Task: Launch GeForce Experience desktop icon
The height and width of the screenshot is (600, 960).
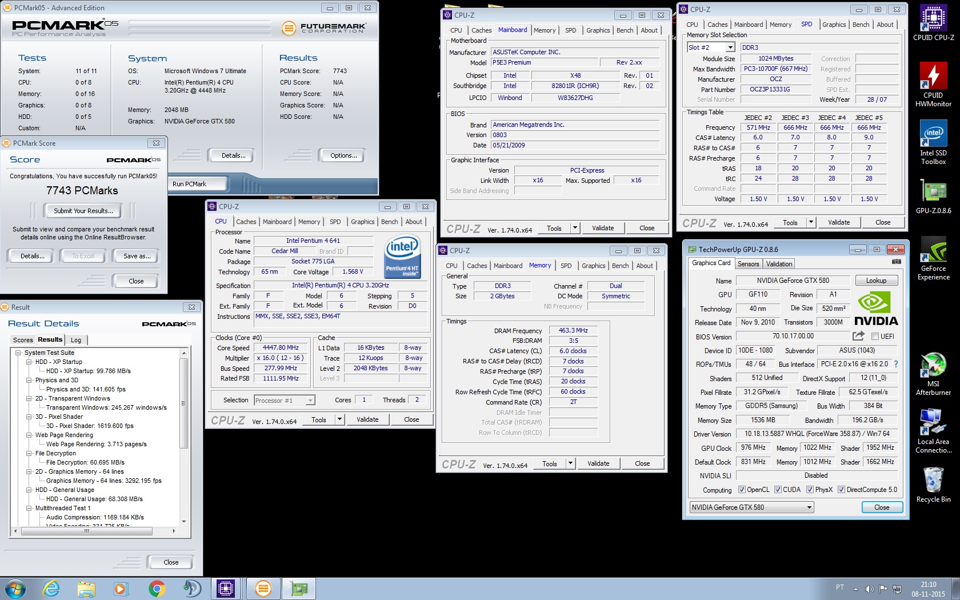Action: (x=933, y=258)
